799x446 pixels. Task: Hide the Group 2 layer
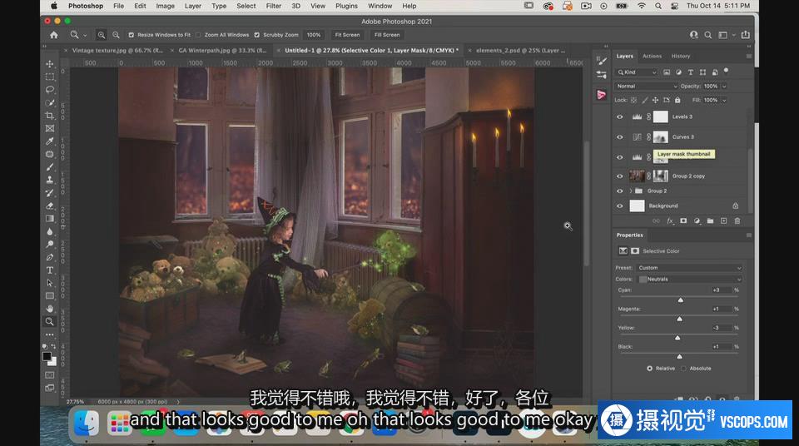[x=619, y=191]
